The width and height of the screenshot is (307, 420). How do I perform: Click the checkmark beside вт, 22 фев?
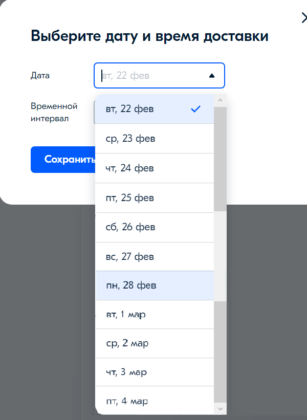195,109
